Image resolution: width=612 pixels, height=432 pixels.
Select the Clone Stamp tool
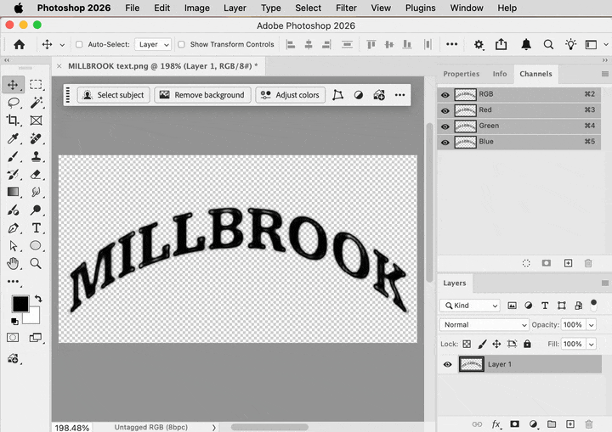36,156
